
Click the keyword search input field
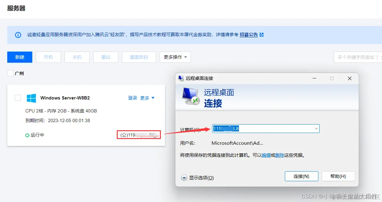click(358, 57)
